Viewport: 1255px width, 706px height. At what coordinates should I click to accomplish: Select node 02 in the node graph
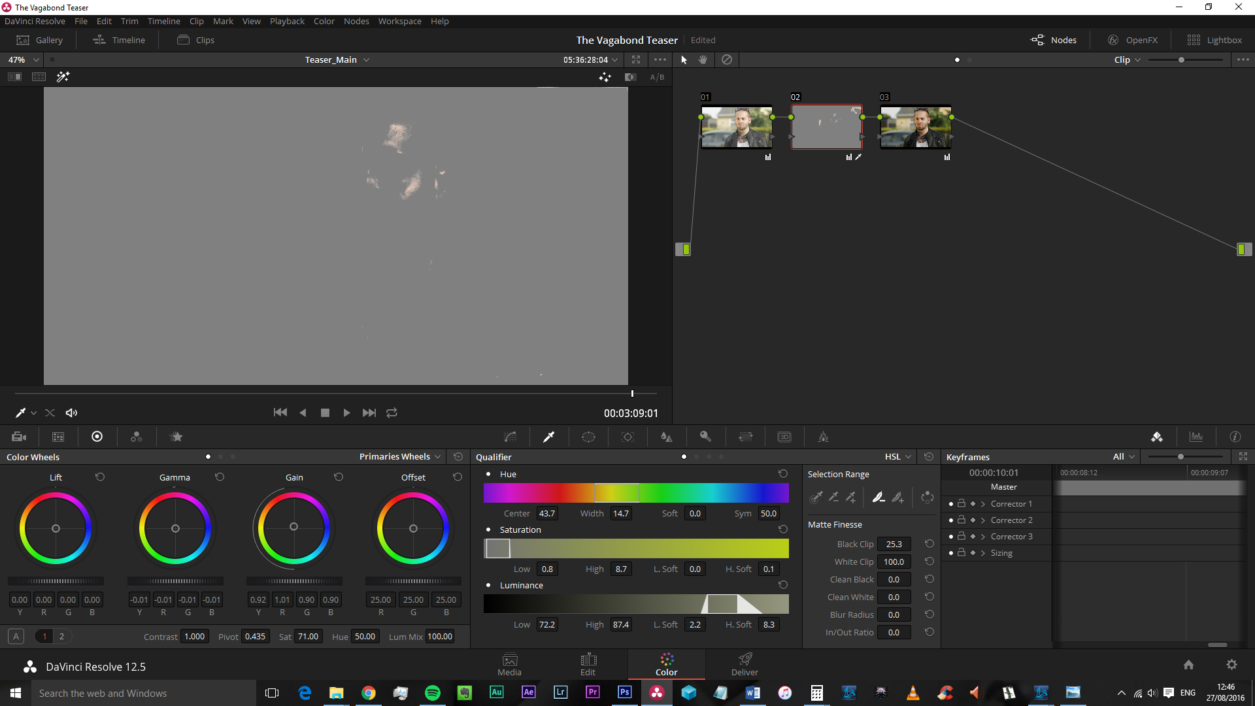click(826, 127)
